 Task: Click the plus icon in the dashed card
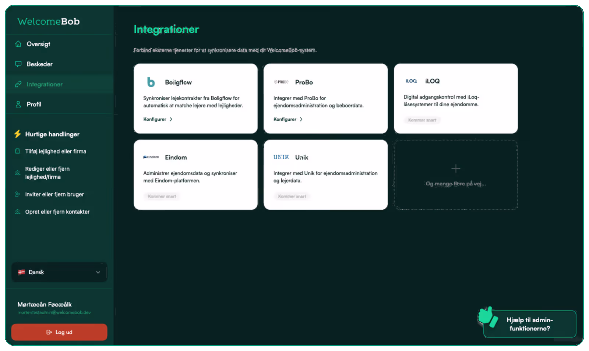coord(456,169)
